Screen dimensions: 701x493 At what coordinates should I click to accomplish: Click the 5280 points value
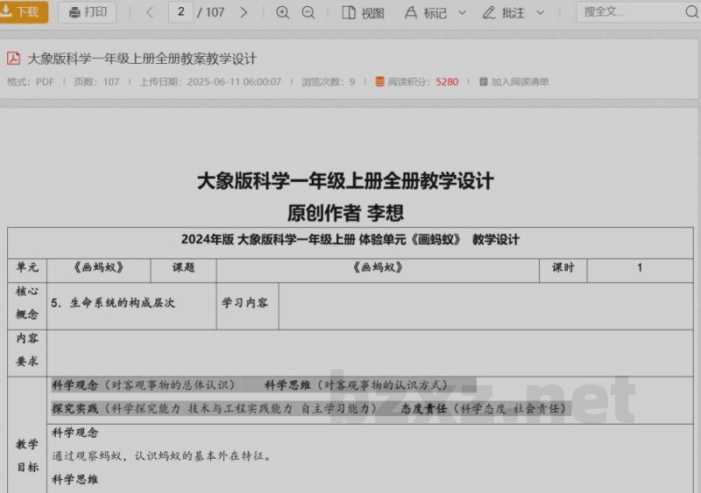click(x=447, y=81)
